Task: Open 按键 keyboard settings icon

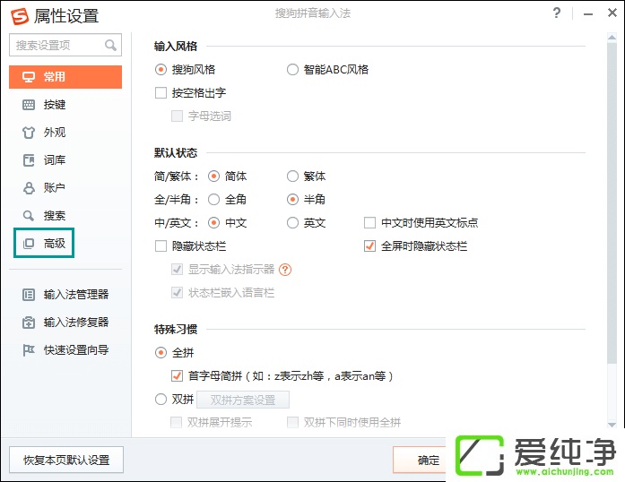Action: point(28,105)
